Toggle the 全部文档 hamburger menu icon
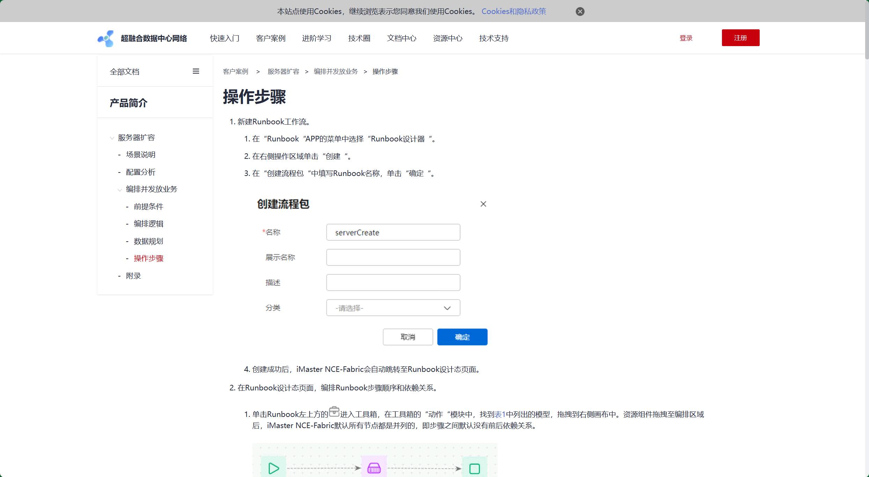This screenshot has width=869, height=477. point(196,71)
